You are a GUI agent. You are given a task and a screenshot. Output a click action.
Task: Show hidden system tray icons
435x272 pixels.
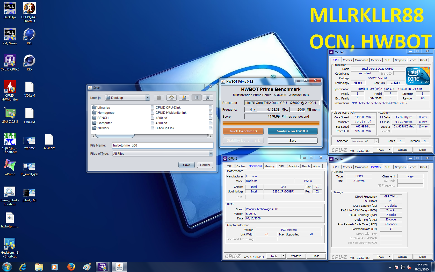[390, 267]
